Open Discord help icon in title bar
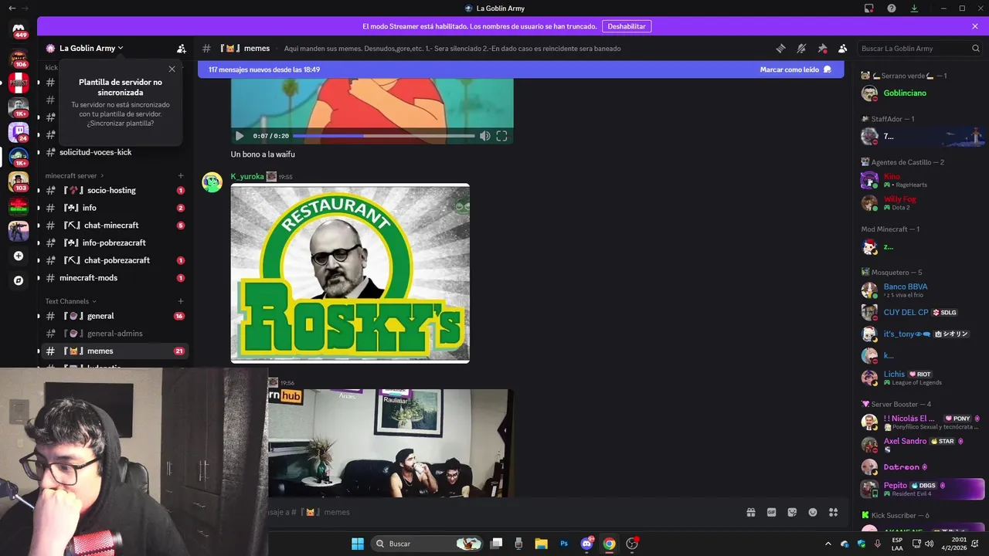989x556 pixels. [x=892, y=8]
